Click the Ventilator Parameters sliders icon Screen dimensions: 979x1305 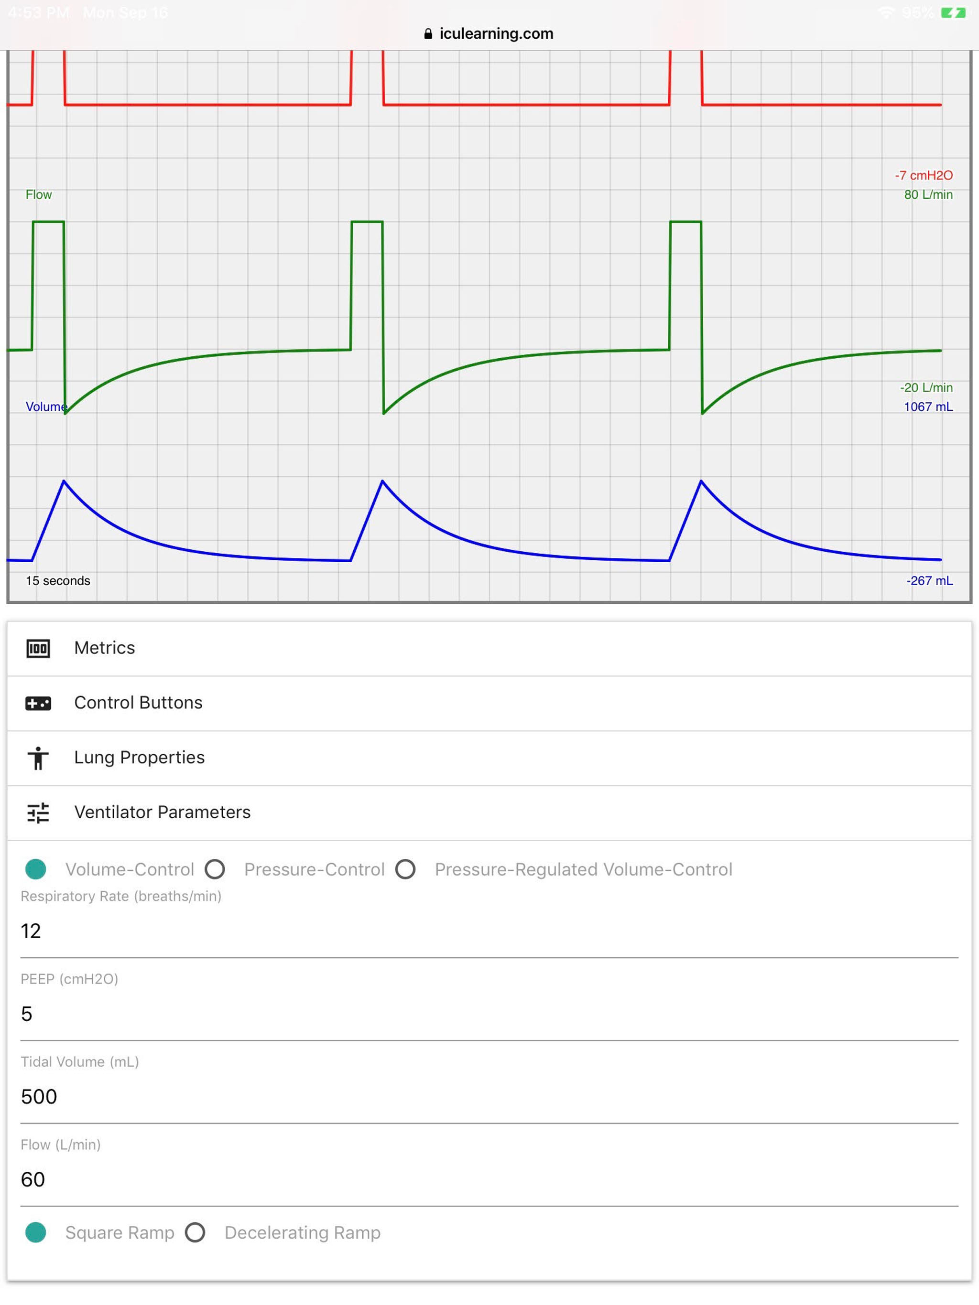click(38, 813)
